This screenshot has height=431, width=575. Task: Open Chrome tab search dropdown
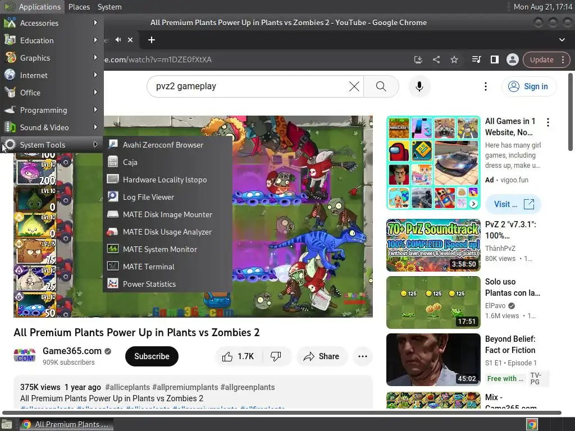[562, 40]
